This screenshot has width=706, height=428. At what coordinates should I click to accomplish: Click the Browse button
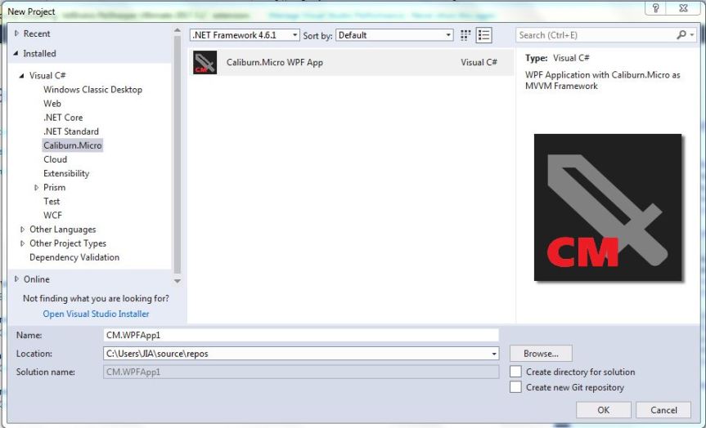(540, 354)
